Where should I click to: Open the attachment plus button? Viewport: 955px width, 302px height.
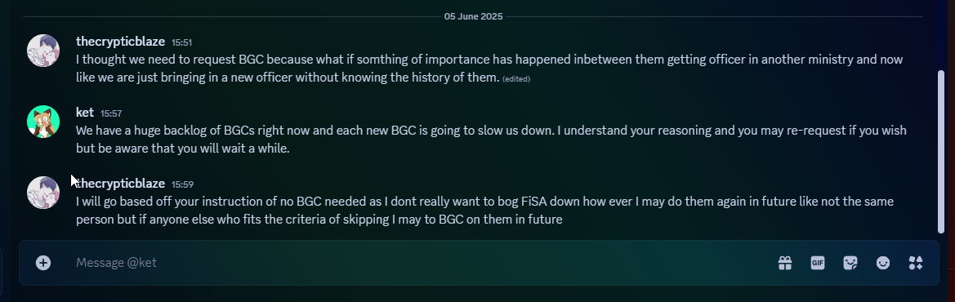point(43,263)
